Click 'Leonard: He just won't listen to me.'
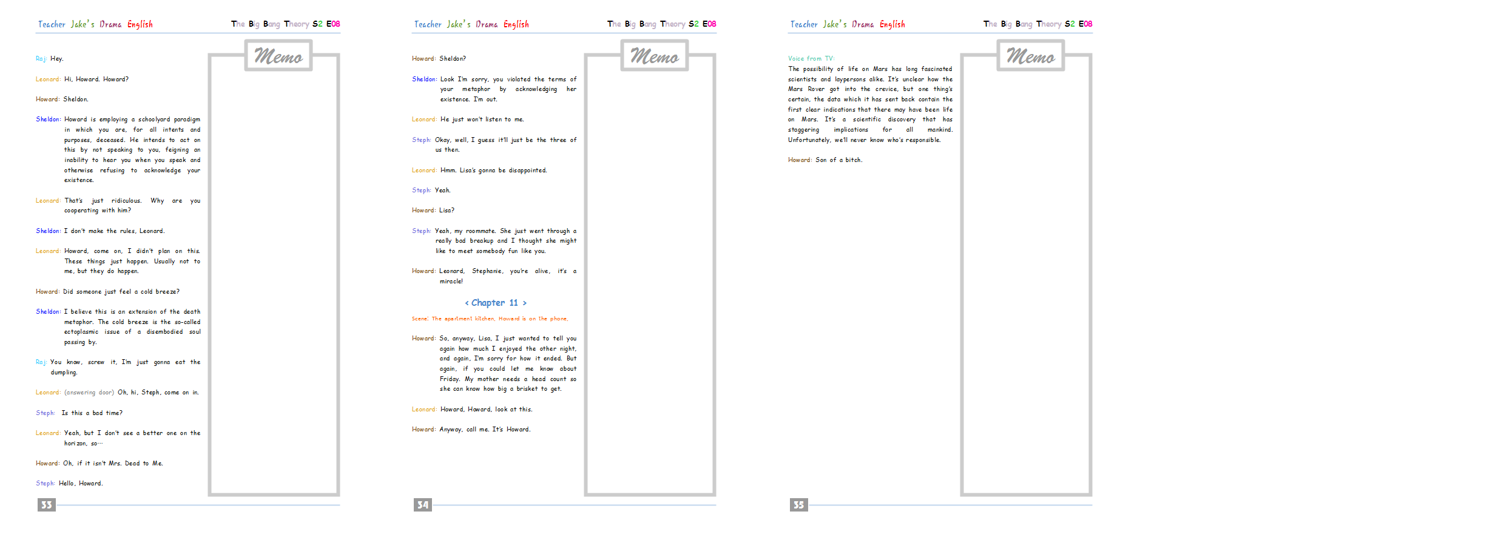1501x537 pixels. (x=468, y=120)
